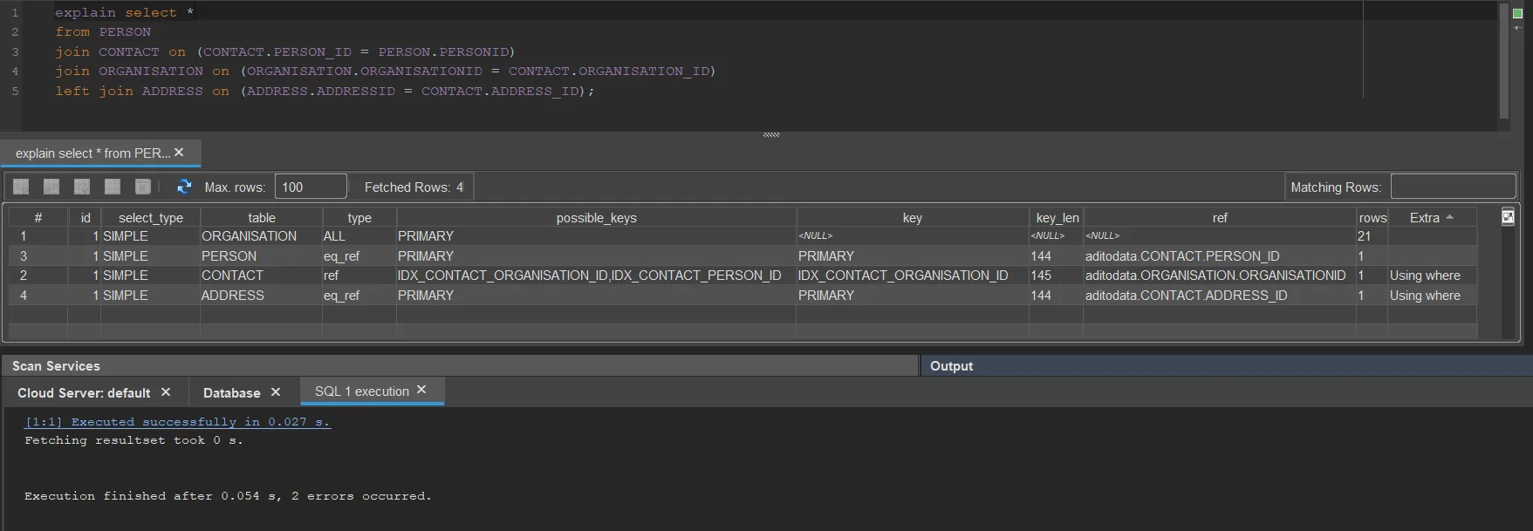Sort by the Extra column header
The height and width of the screenshot is (531, 1533).
click(1432, 217)
